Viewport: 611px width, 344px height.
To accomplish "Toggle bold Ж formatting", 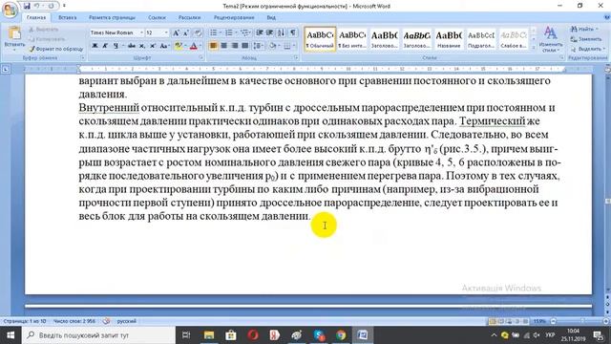I will click(x=95, y=46).
